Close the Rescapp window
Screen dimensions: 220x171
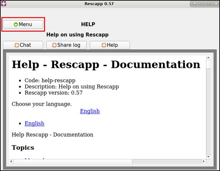coord(216,4)
